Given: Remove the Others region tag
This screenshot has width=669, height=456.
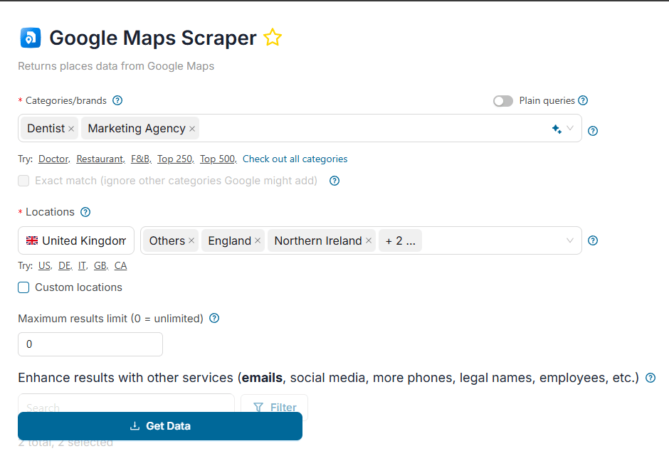Looking at the screenshot, I should 191,240.
